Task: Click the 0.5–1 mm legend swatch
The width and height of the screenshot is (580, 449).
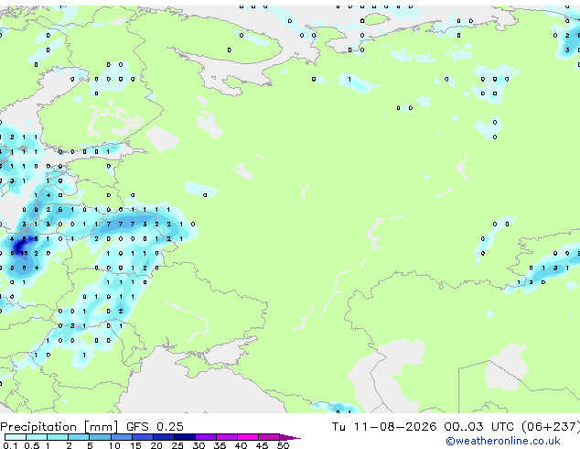Action: tap(37, 437)
